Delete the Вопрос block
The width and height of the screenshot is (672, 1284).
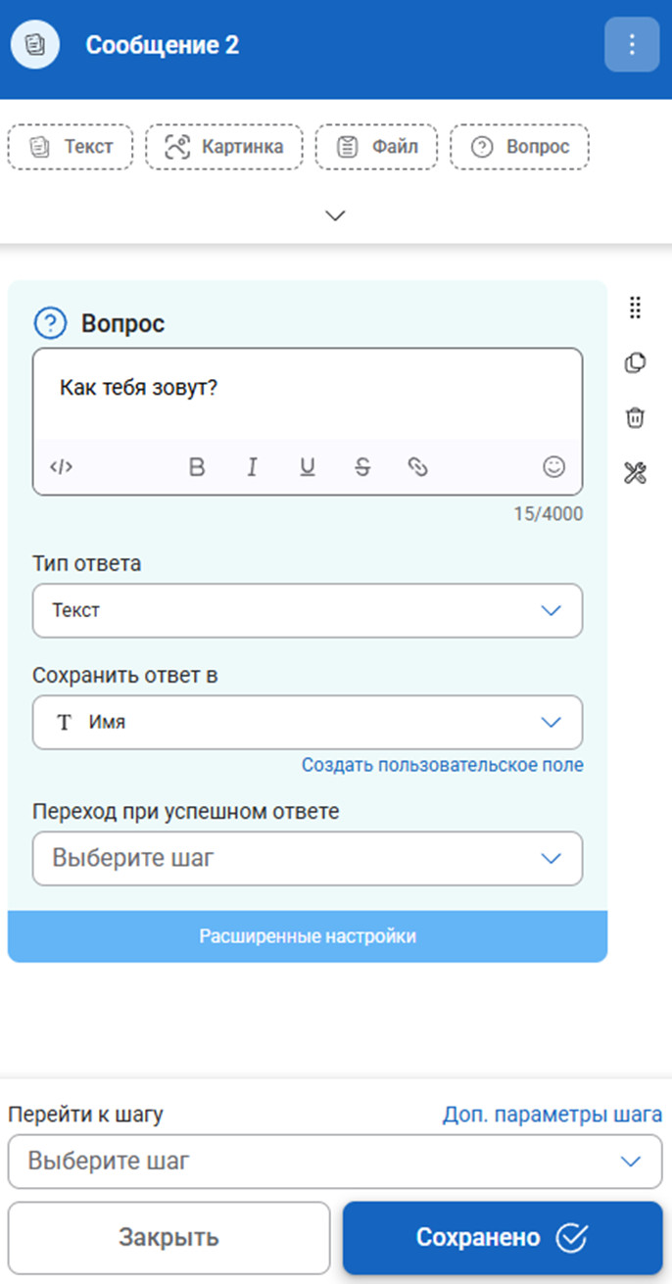tap(635, 418)
